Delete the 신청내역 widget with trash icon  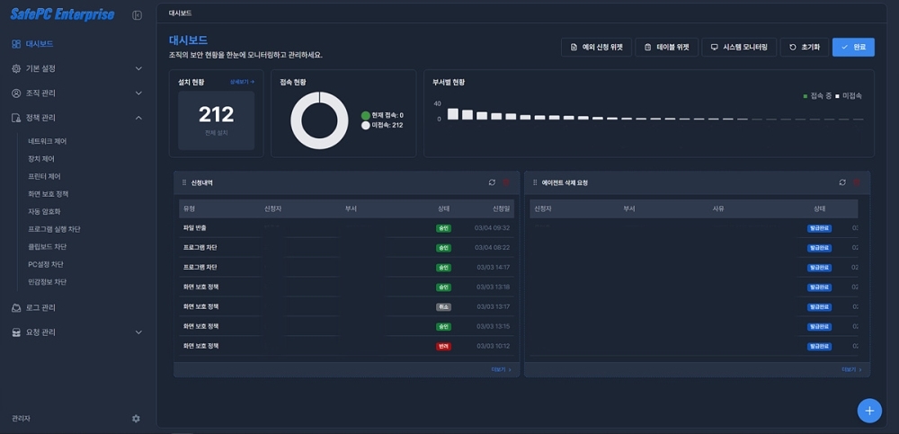pyautogui.click(x=505, y=182)
